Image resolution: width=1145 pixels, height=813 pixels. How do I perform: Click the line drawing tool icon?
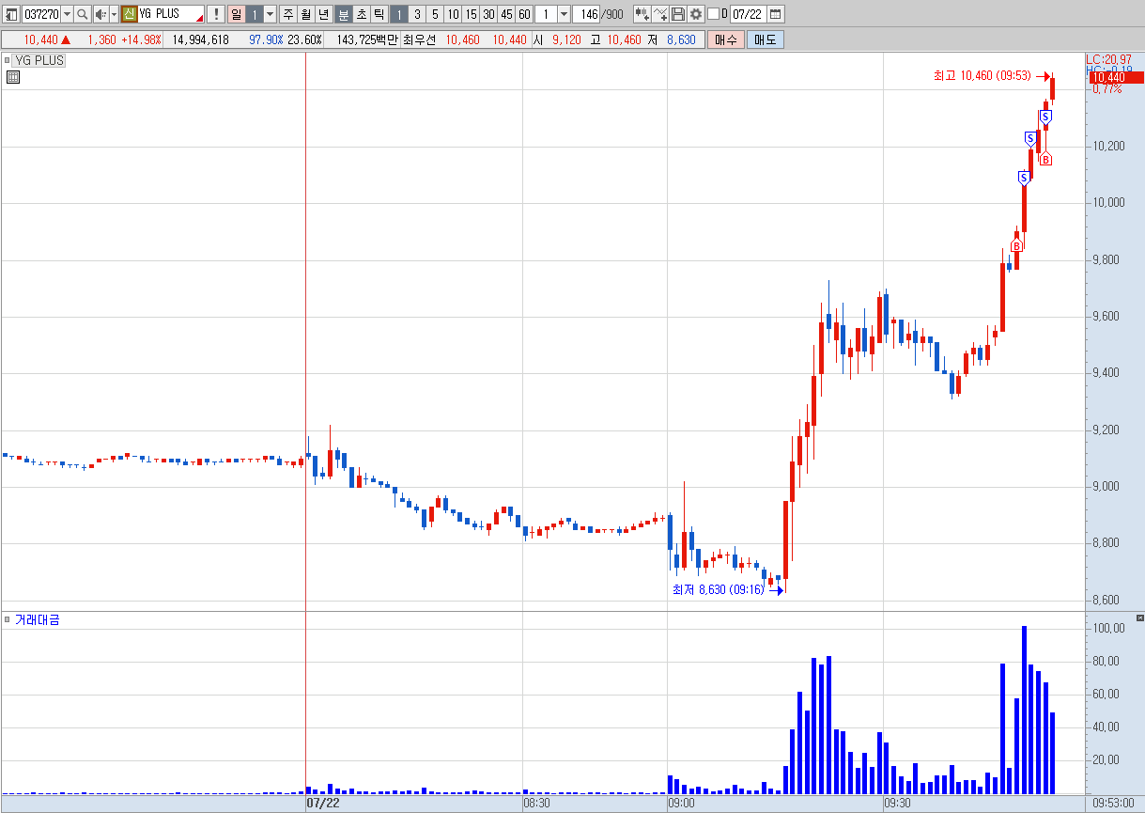click(x=660, y=14)
